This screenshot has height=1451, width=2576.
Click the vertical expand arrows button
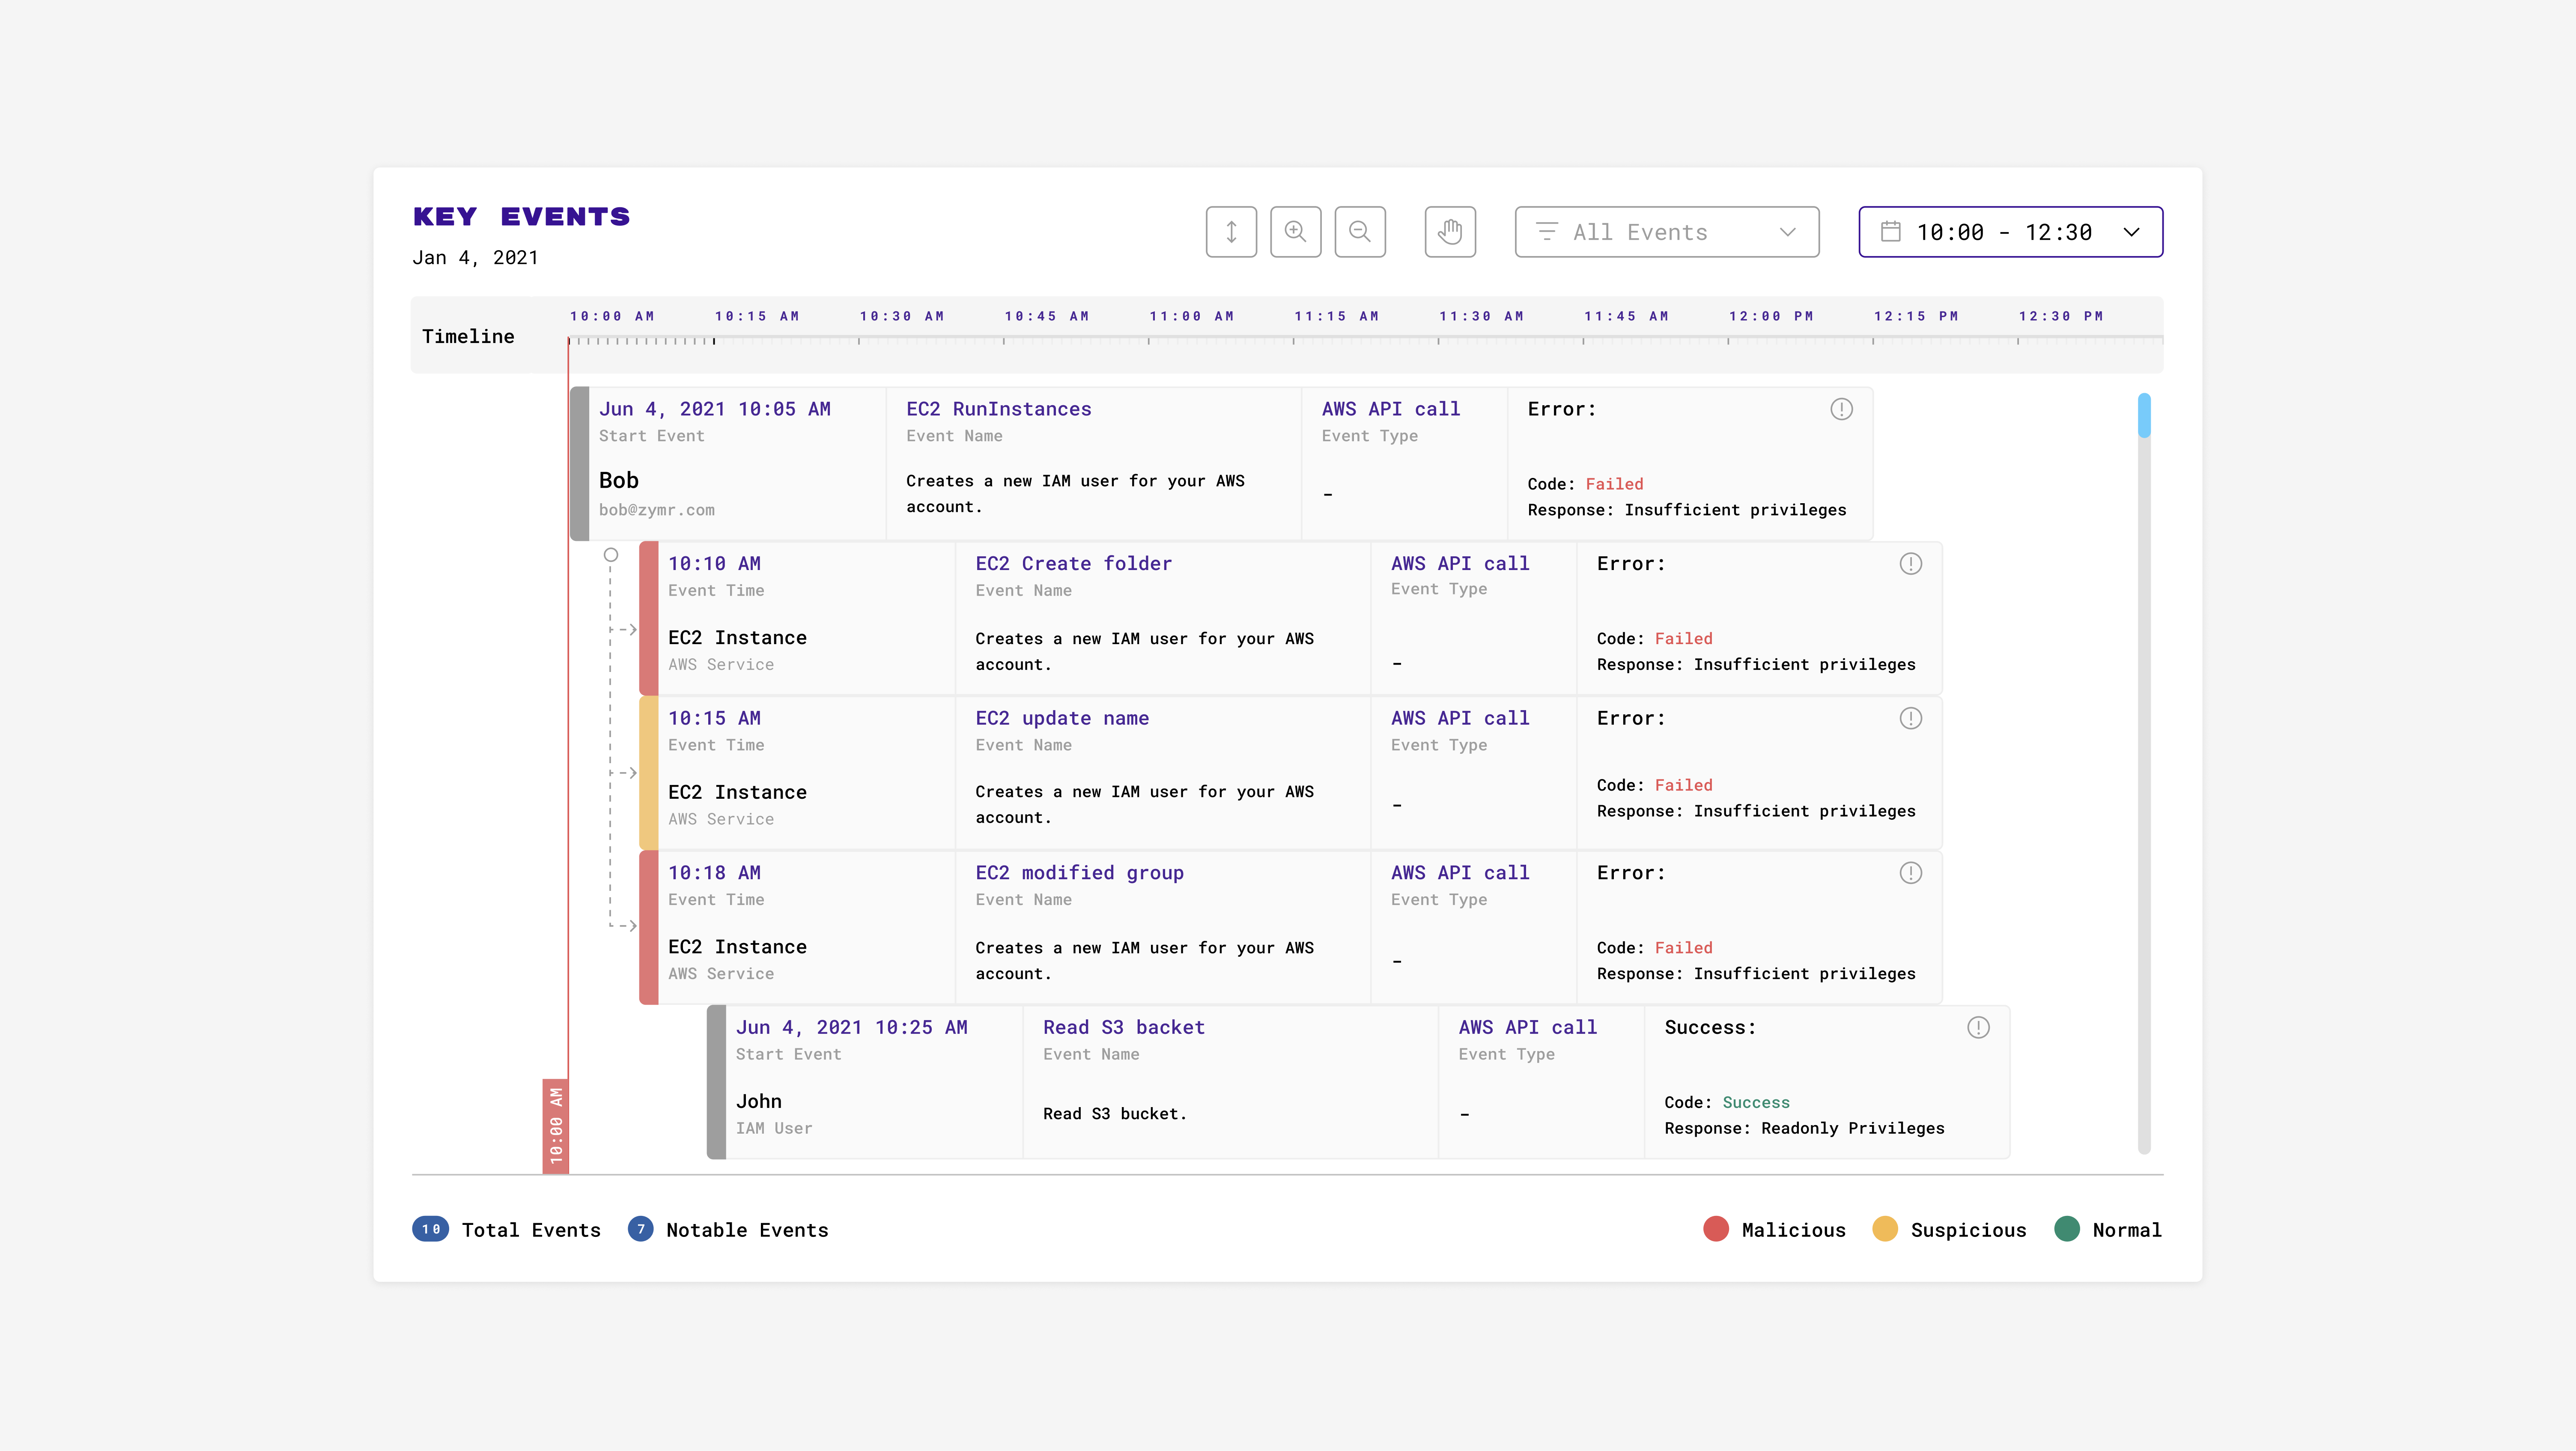[x=1231, y=232]
